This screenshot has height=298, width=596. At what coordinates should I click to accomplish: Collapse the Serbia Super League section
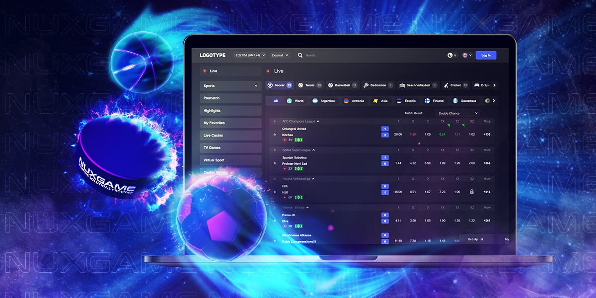tap(314, 150)
